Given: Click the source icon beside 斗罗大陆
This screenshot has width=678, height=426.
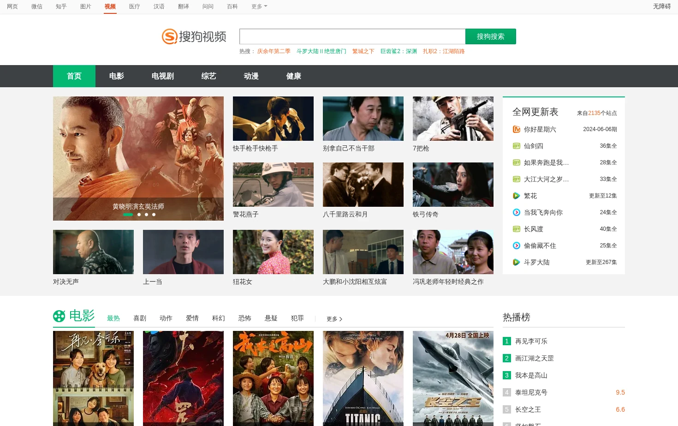Looking at the screenshot, I should (x=517, y=262).
